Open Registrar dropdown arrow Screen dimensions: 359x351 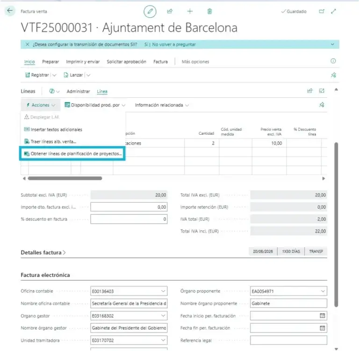(54, 75)
